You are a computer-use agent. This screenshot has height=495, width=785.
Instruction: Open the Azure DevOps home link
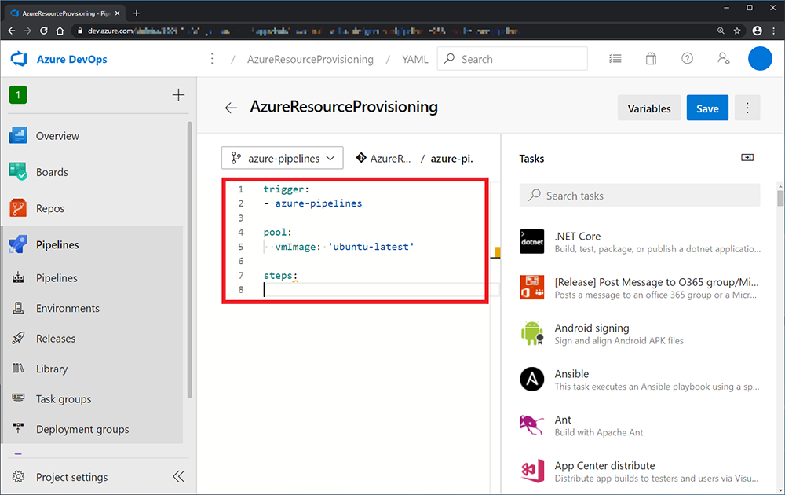pos(71,59)
